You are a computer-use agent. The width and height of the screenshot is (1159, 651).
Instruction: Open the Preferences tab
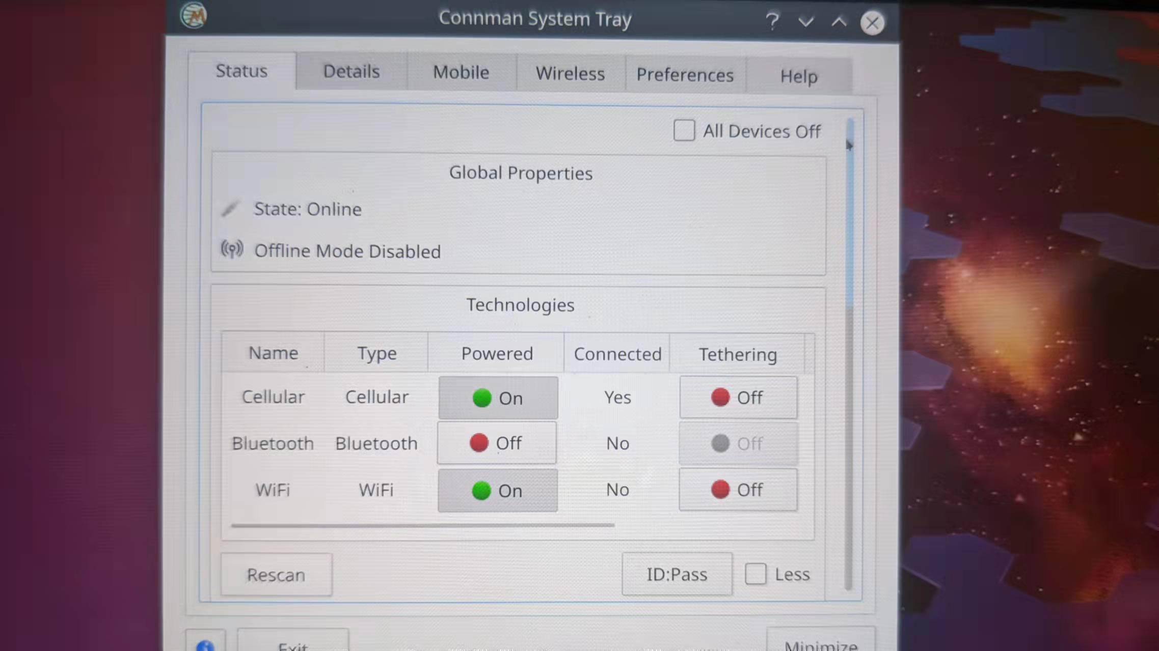click(685, 75)
